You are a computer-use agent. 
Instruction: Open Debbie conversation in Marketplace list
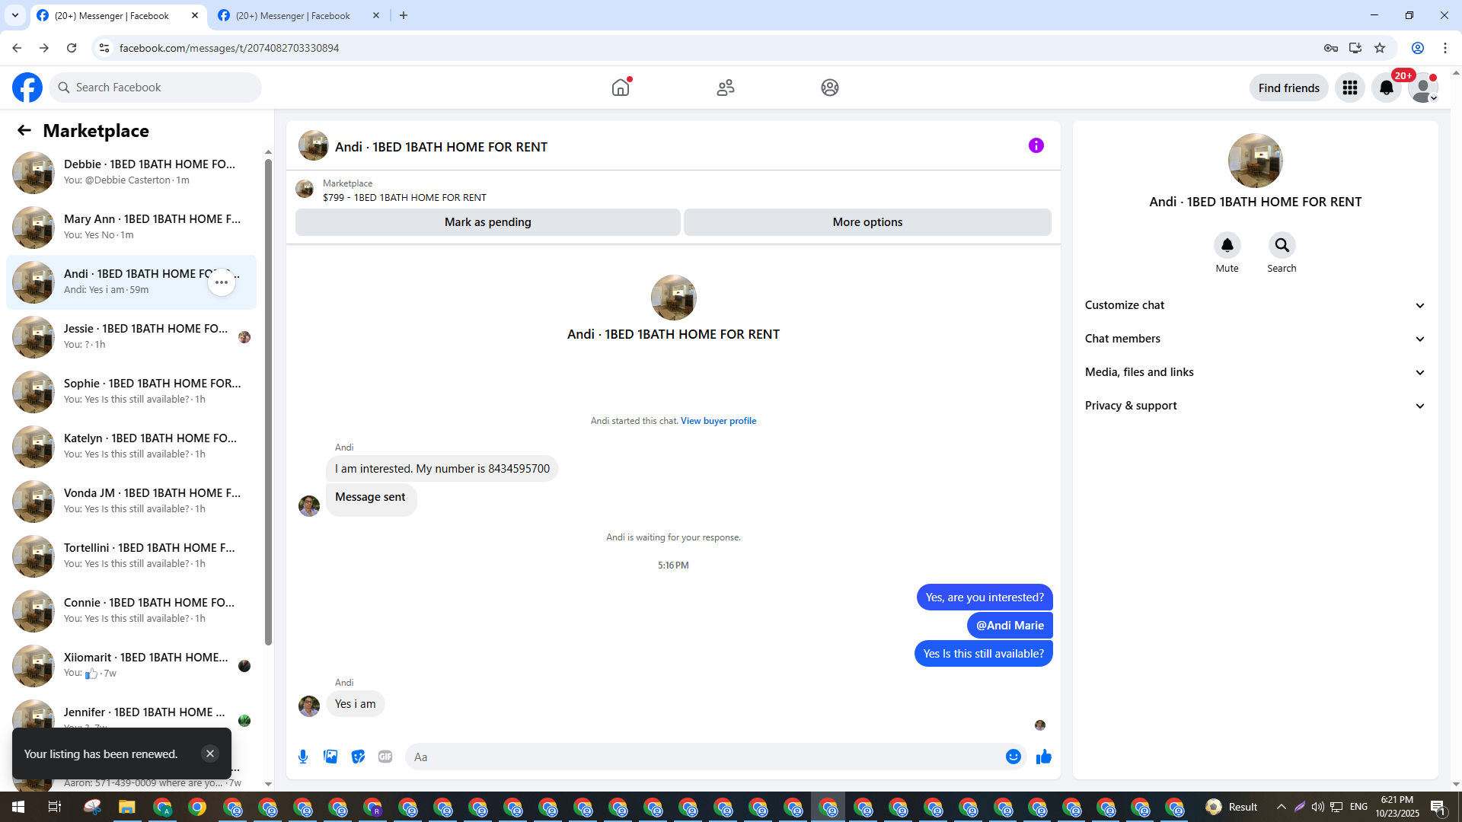[133, 172]
